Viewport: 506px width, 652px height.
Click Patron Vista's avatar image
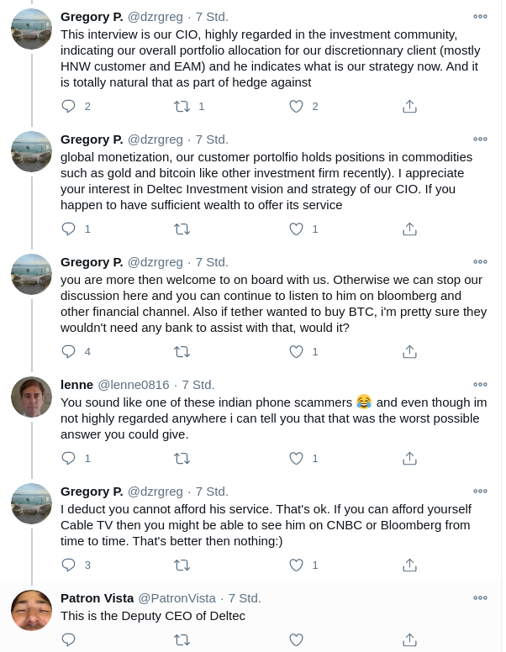[31, 611]
